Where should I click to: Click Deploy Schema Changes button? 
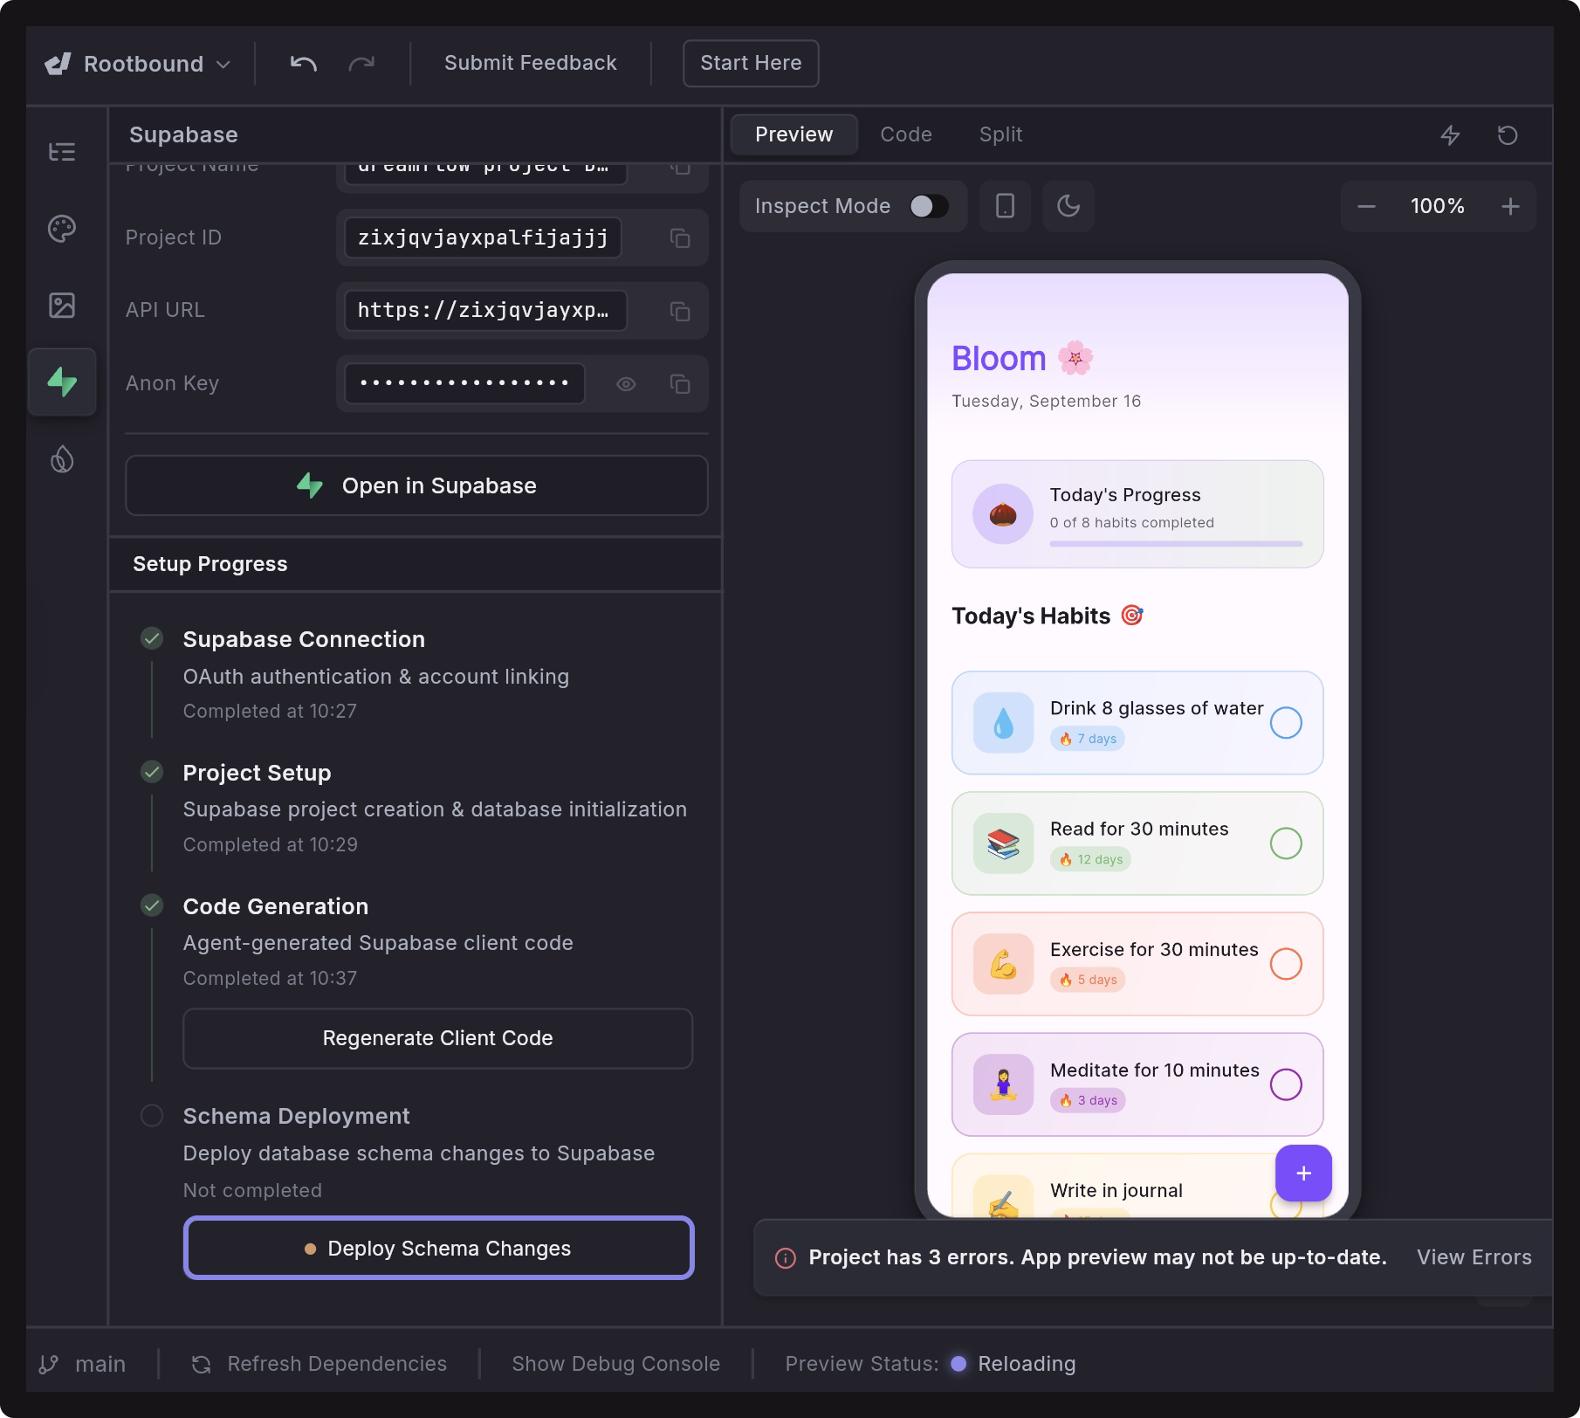coord(439,1249)
